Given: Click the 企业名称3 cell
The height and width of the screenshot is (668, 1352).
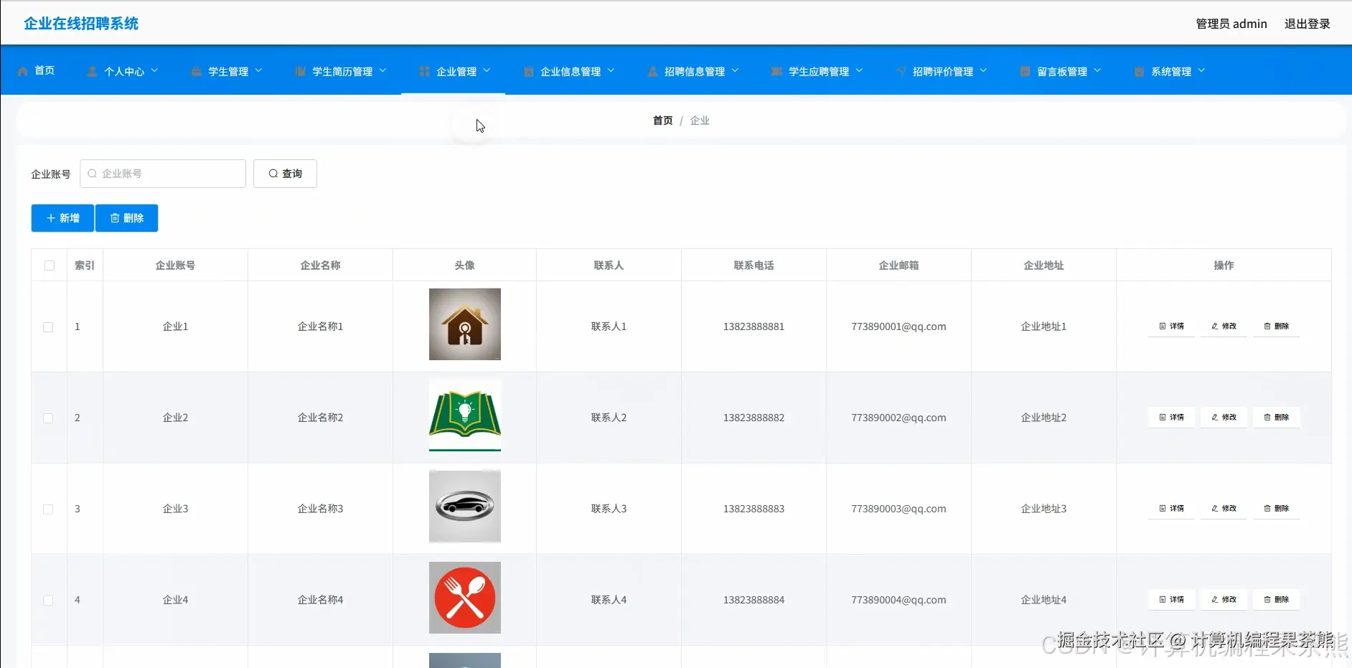Looking at the screenshot, I should point(320,509).
